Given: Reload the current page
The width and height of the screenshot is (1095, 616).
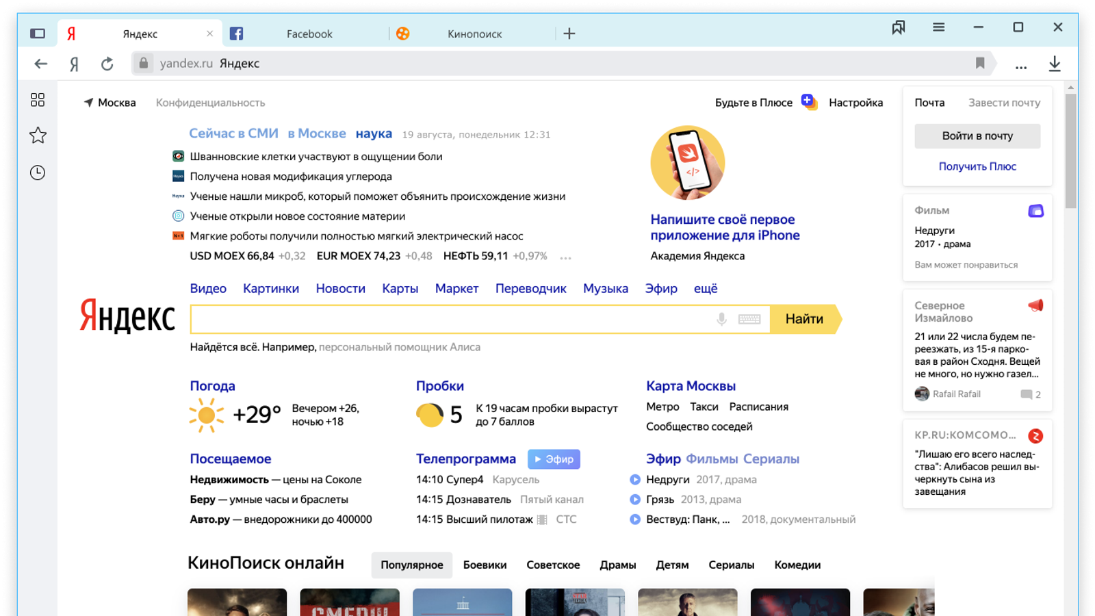Looking at the screenshot, I should pos(107,64).
